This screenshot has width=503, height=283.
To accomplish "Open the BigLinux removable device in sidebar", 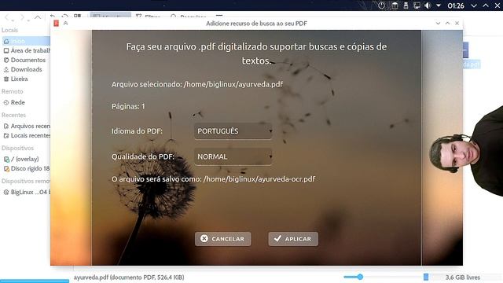I will click(x=26, y=192).
